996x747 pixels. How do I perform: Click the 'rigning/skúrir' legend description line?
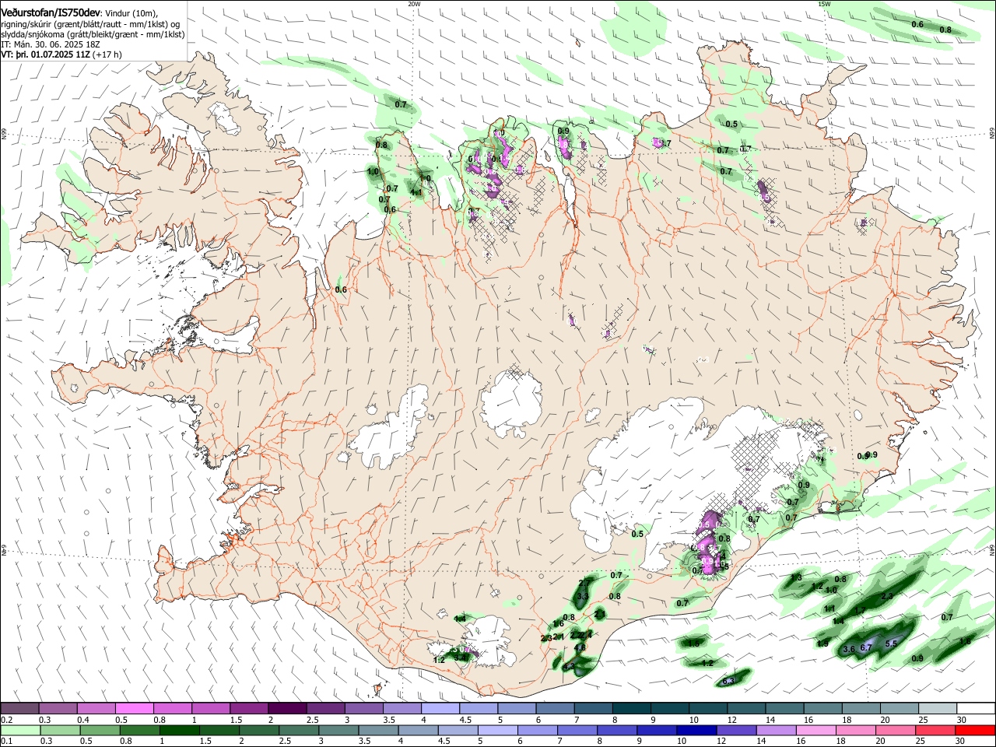tap(90, 24)
